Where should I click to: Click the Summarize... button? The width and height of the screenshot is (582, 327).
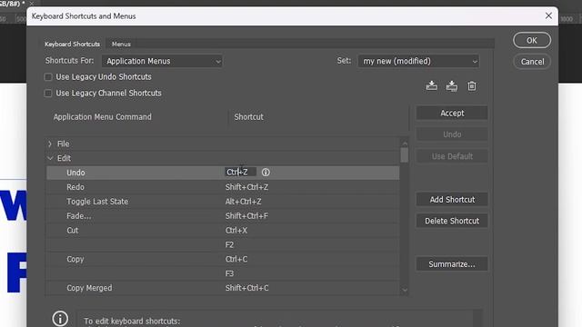(x=452, y=264)
